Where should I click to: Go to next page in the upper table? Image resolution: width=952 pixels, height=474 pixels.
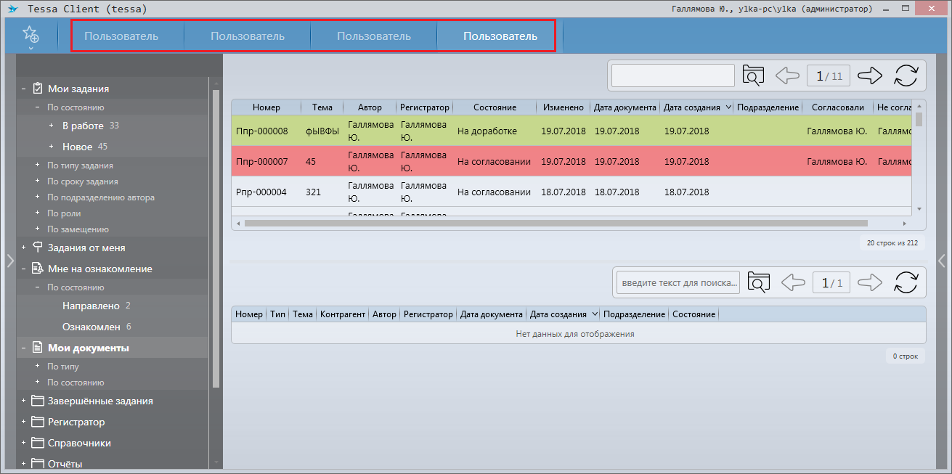[869, 75]
